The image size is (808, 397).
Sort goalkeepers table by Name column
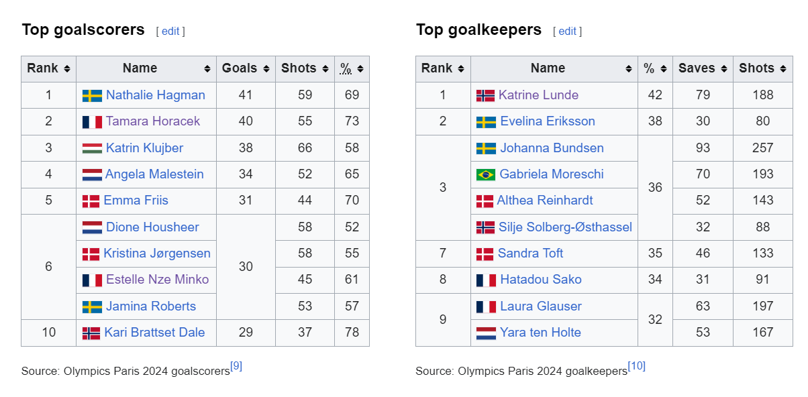[x=554, y=68]
